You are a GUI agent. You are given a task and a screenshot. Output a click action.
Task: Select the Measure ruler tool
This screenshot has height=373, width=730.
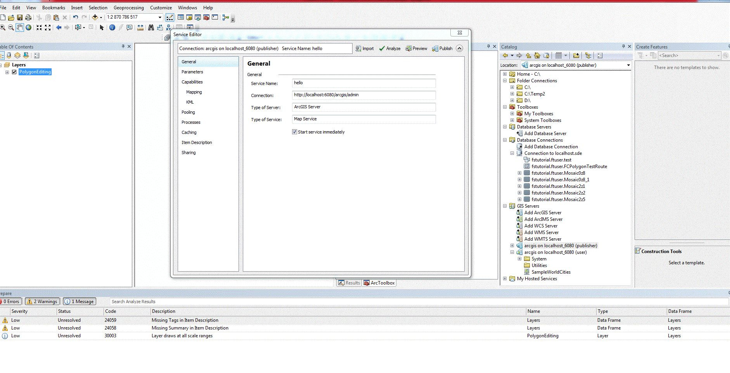[x=140, y=28]
